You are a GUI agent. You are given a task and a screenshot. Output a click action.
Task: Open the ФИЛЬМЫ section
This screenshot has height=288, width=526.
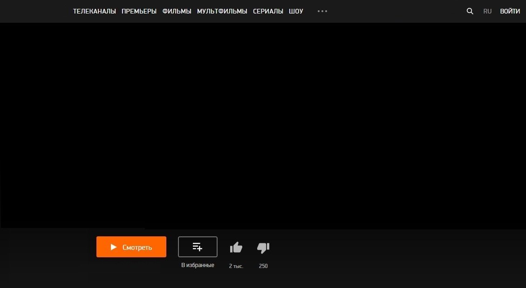click(x=177, y=11)
